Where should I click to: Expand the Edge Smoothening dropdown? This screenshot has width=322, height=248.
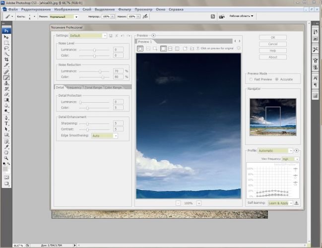[105, 135]
